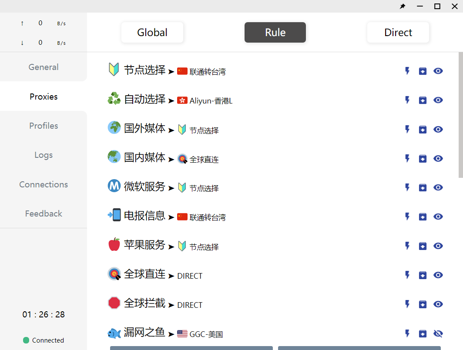The width and height of the screenshot is (463, 350).
Task: Test latency for 苹果服务 group
Action: (407, 246)
